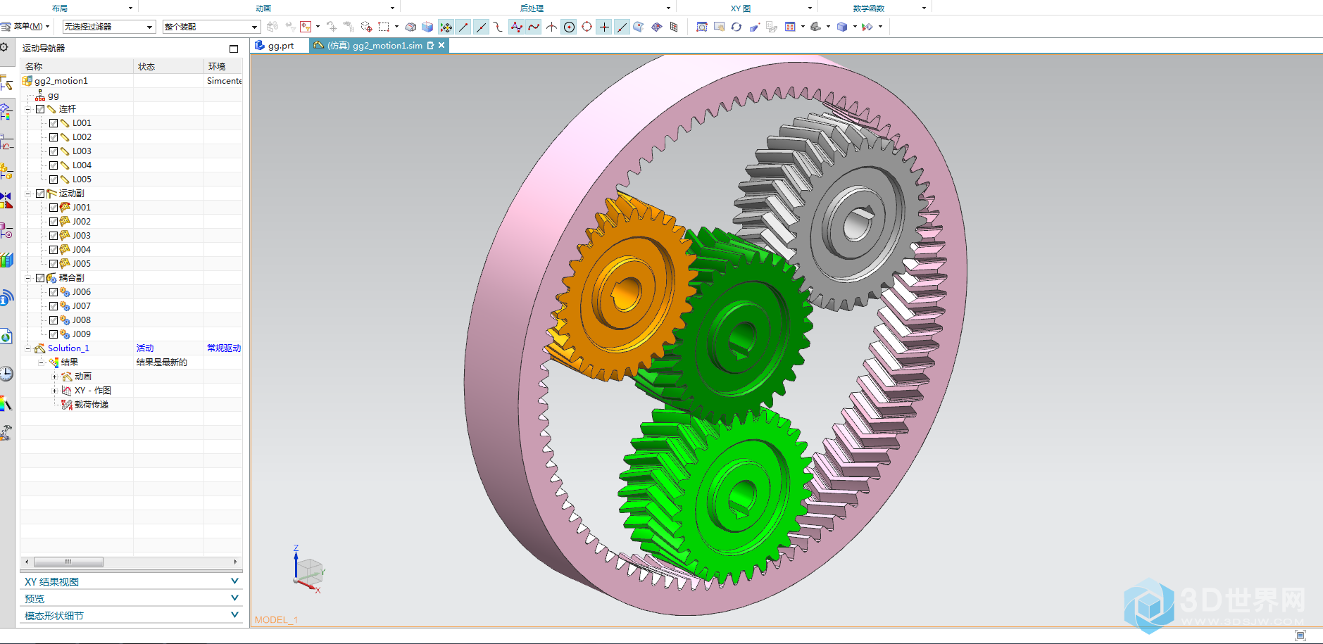Open the 无选择过滤器 dropdown
This screenshot has height=644, width=1323.
click(108, 27)
